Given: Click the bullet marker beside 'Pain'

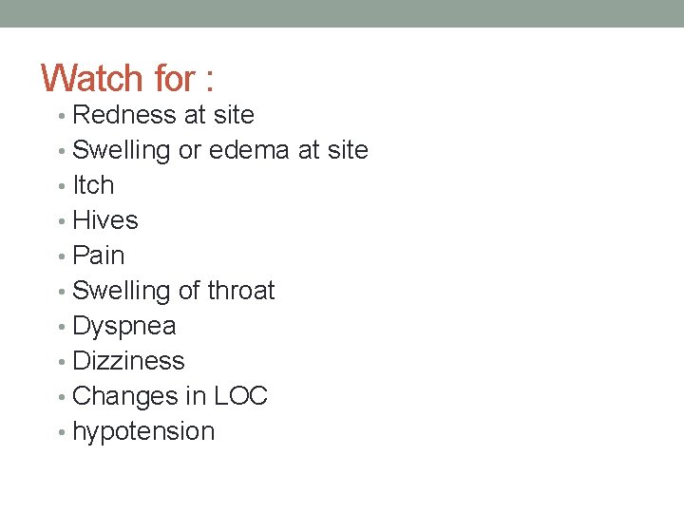Looking at the screenshot, I should click(62, 256).
